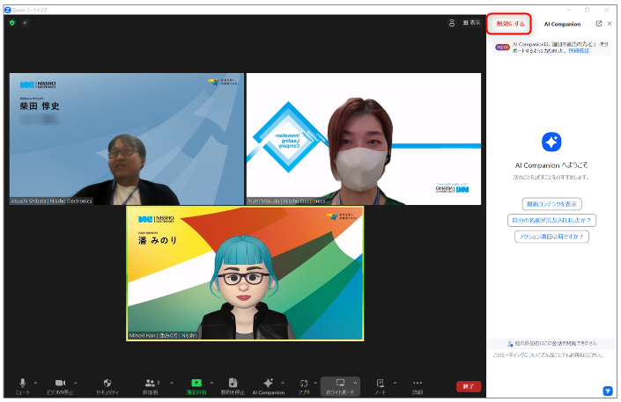
Task: Stop video with the camera icon
Action: tap(60, 386)
